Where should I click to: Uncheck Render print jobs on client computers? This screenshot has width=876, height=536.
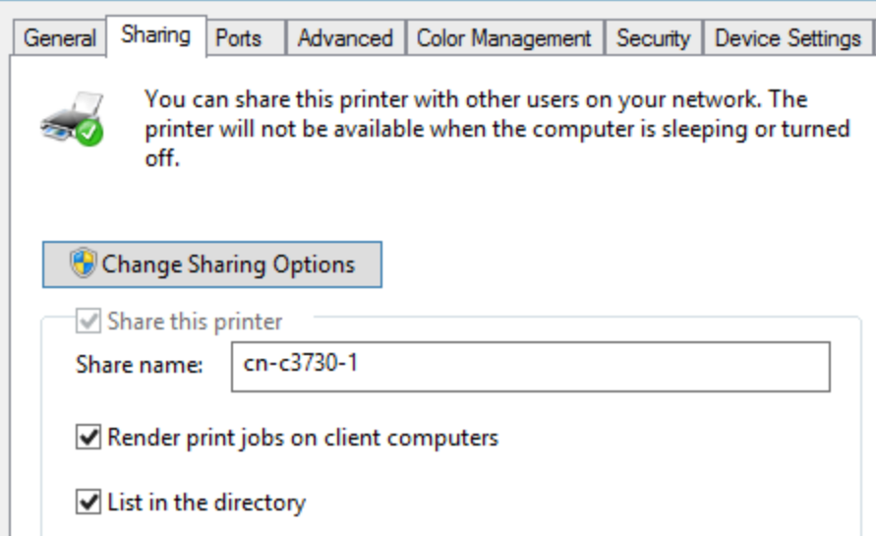coord(88,438)
